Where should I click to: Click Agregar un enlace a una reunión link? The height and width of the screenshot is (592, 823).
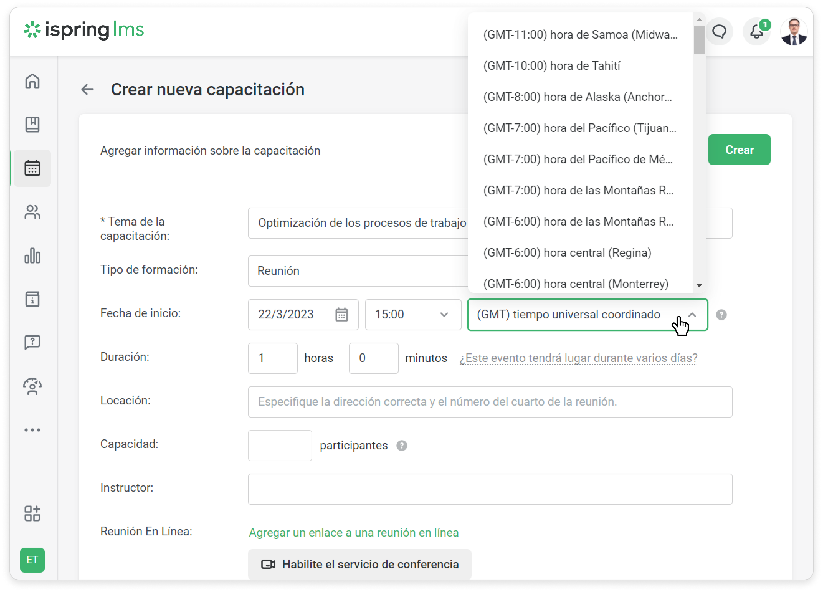tap(354, 532)
